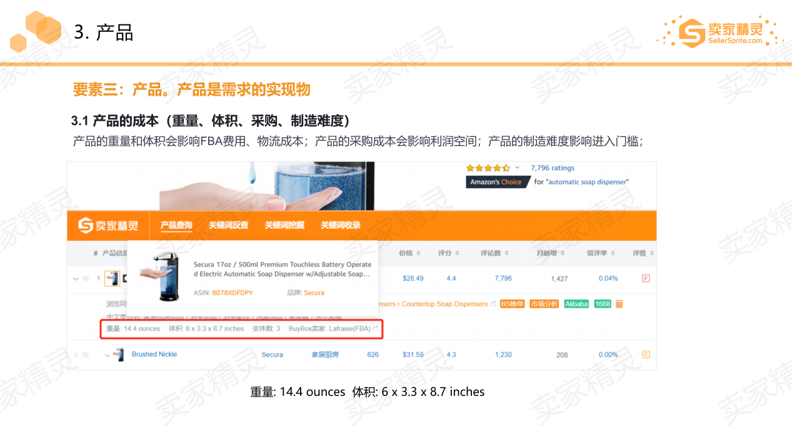This screenshot has width=792, height=446.
Task: Expand the first product row chevron
Action: 75,279
